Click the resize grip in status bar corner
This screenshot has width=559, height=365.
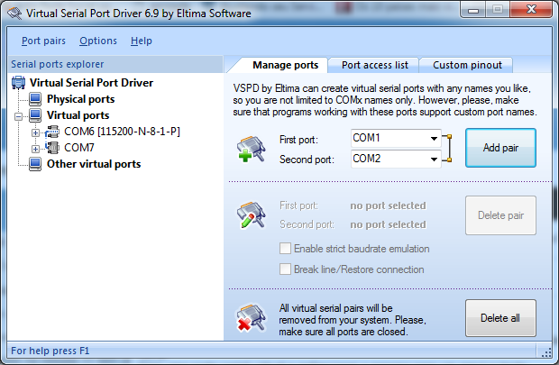tap(546, 352)
